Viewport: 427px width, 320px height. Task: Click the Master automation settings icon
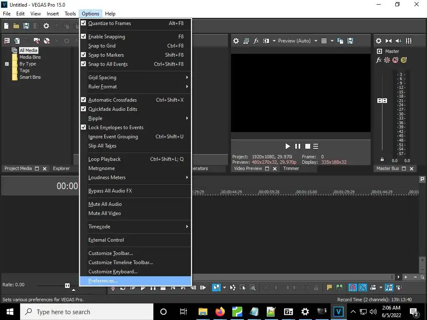(387, 60)
